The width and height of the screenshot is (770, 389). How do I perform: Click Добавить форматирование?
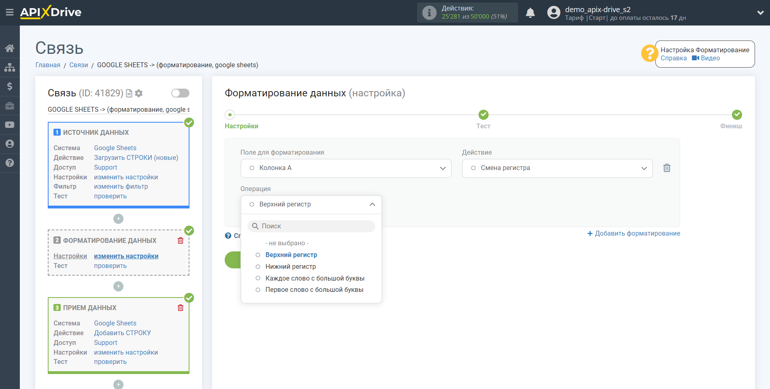pyautogui.click(x=634, y=233)
